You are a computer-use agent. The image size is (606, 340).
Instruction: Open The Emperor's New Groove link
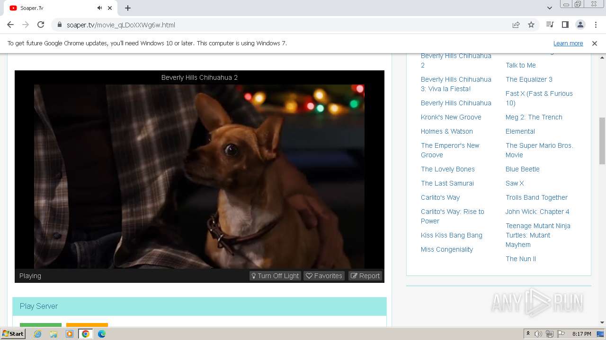coord(450,150)
